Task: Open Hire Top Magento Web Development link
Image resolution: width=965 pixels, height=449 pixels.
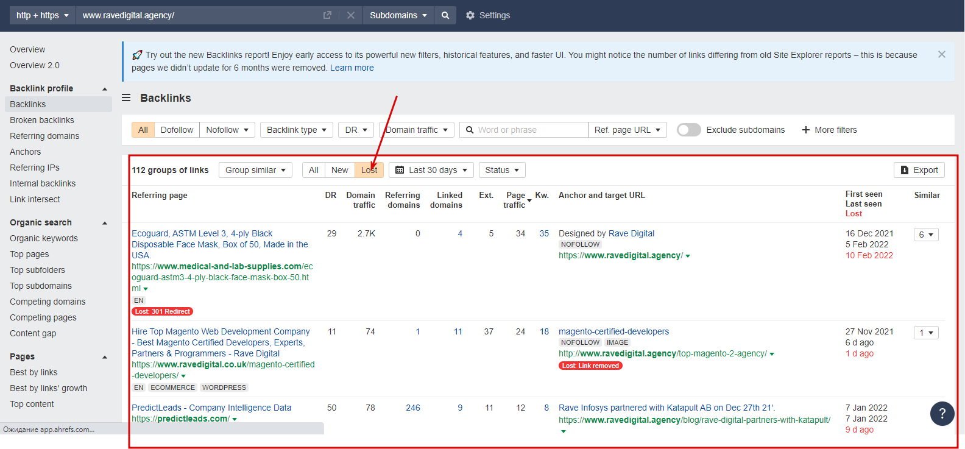Action: 221,342
